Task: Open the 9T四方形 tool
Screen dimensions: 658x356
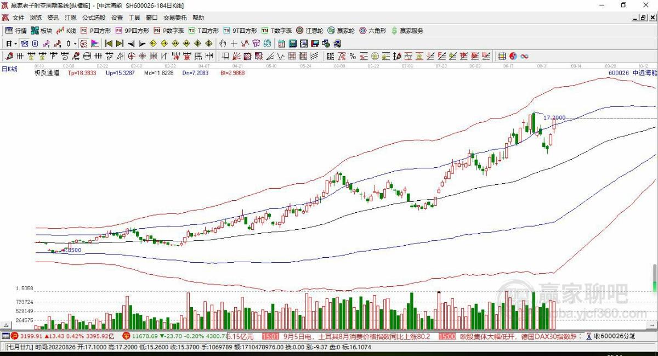Action: click(x=240, y=31)
